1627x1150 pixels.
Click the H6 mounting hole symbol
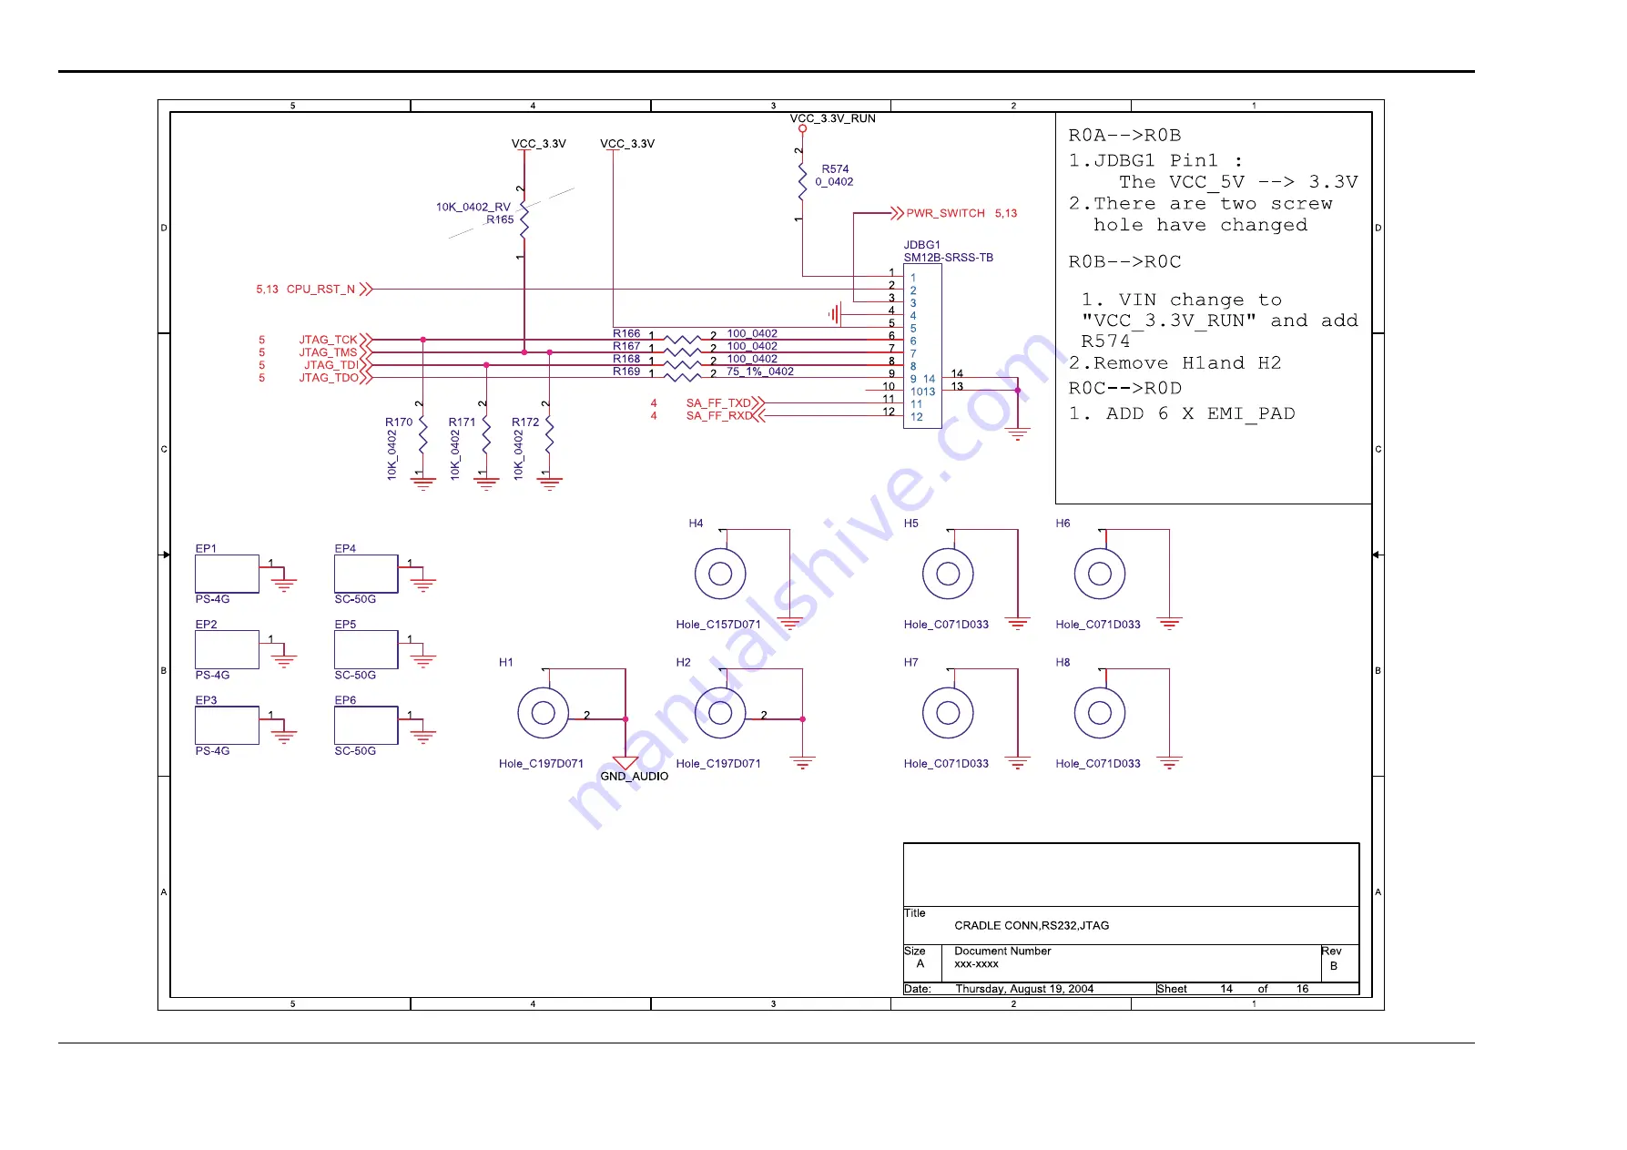click(1100, 574)
